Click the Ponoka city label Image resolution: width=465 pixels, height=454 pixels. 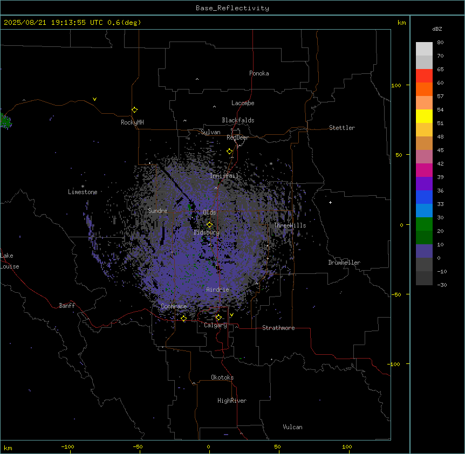tap(259, 73)
